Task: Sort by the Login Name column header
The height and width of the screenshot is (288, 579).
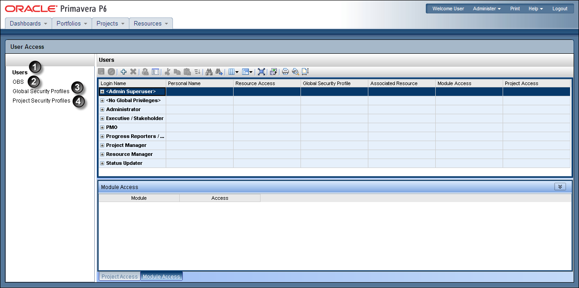Action: click(x=132, y=83)
